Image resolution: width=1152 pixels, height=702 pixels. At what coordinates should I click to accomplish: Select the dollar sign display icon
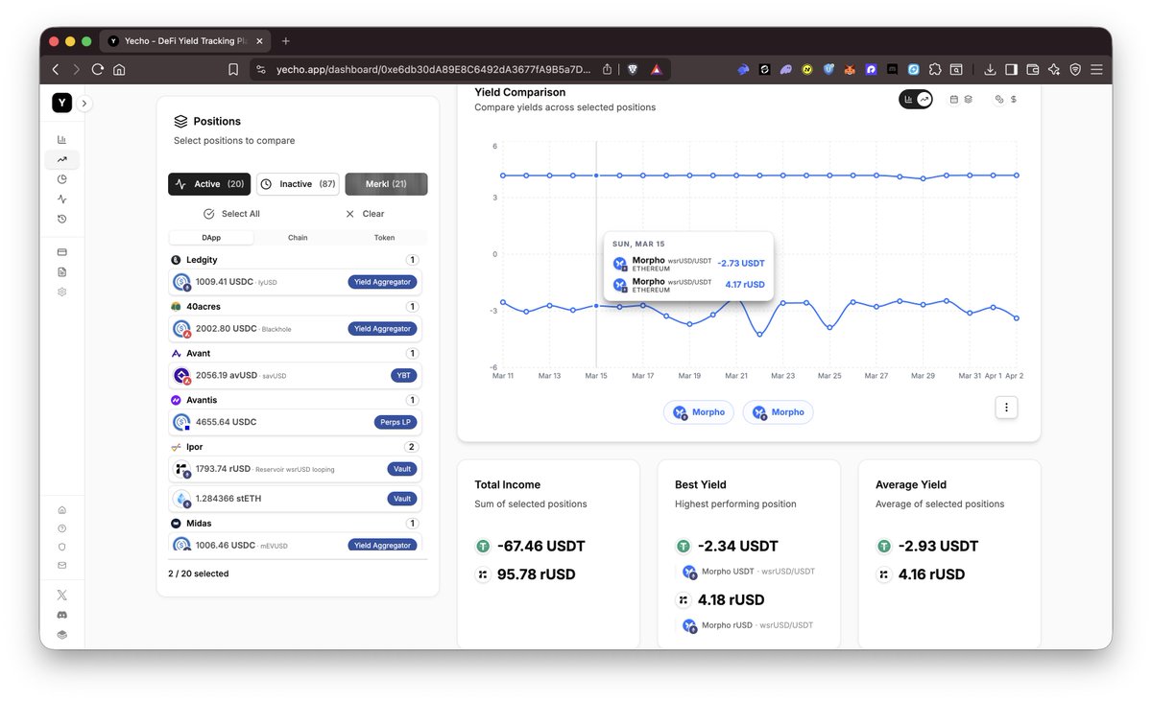point(1014,99)
